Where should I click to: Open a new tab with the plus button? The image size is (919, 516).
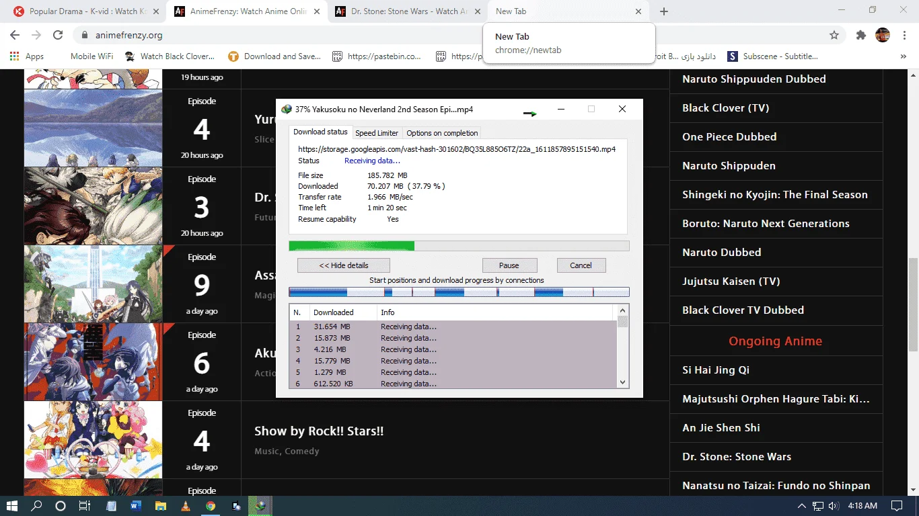pyautogui.click(x=664, y=11)
